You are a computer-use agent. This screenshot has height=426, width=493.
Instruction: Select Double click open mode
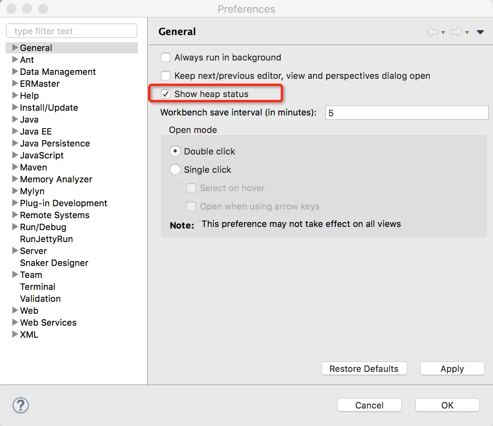tap(175, 151)
